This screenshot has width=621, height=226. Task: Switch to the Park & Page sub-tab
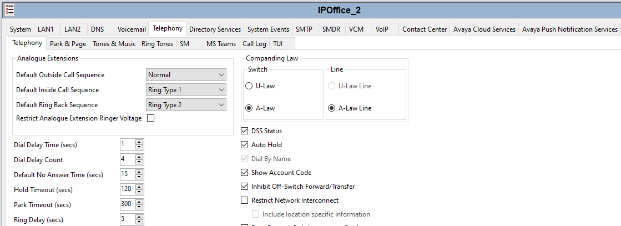click(x=68, y=44)
